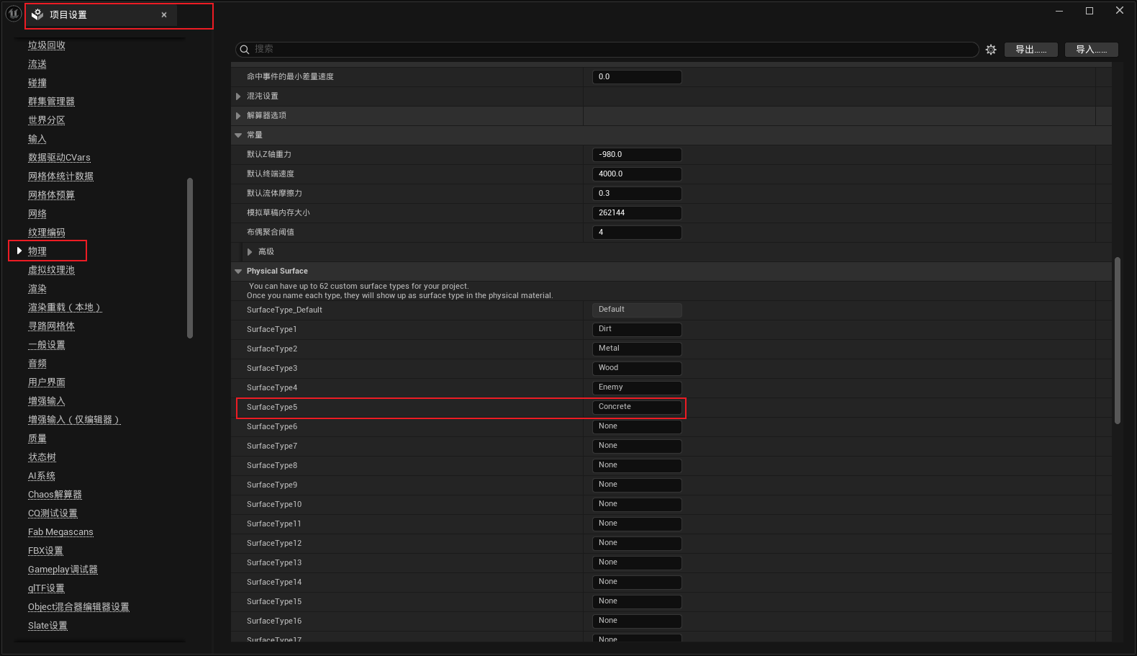Open the 增强输入 category

pos(47,401)
